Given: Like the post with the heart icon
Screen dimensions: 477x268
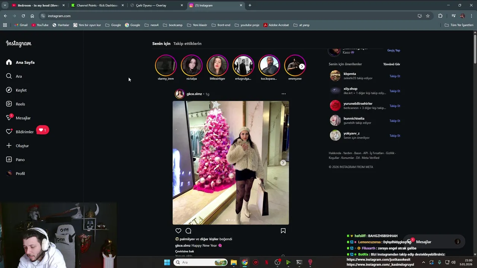Looking at the screenshot, I should [x=179, y=231].
